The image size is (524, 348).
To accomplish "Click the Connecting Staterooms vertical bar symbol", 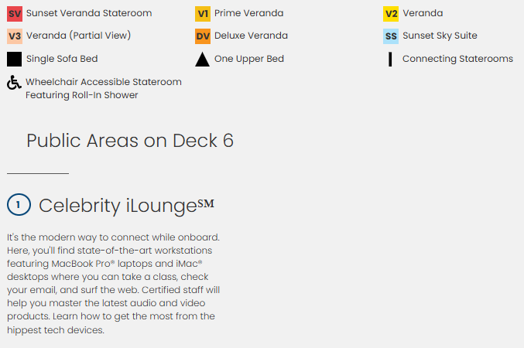I will tap(390, 60).
